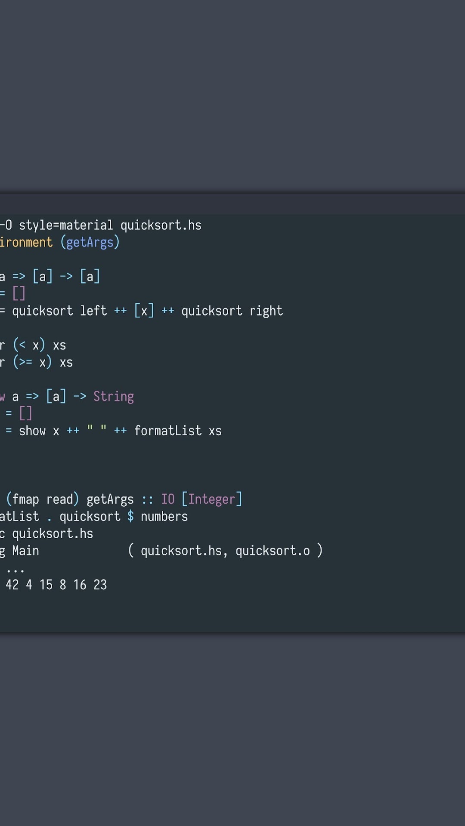465x826 pixels.
Task: Click 'numbers' at the end of the line
Action: (x=164, y=516)
